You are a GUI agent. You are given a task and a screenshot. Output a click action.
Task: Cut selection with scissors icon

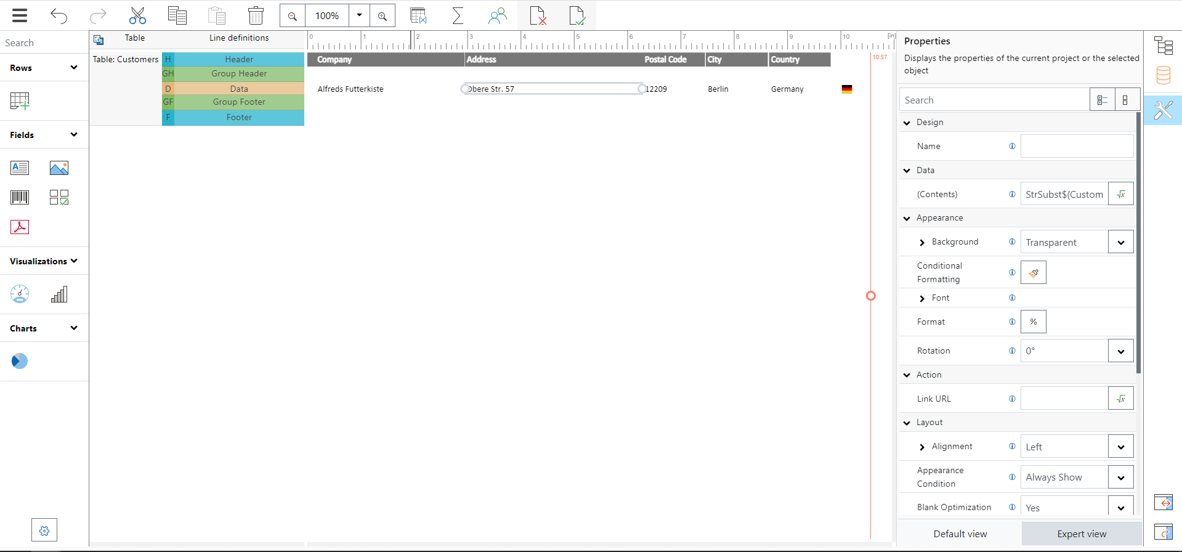coord(137,15)
